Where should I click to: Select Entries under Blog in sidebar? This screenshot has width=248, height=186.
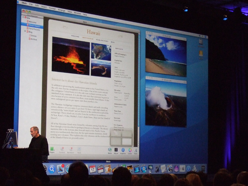click(33, 36)
